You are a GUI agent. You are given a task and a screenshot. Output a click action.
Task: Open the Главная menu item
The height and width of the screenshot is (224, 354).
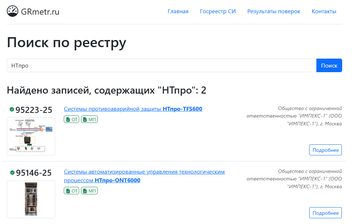178,11
